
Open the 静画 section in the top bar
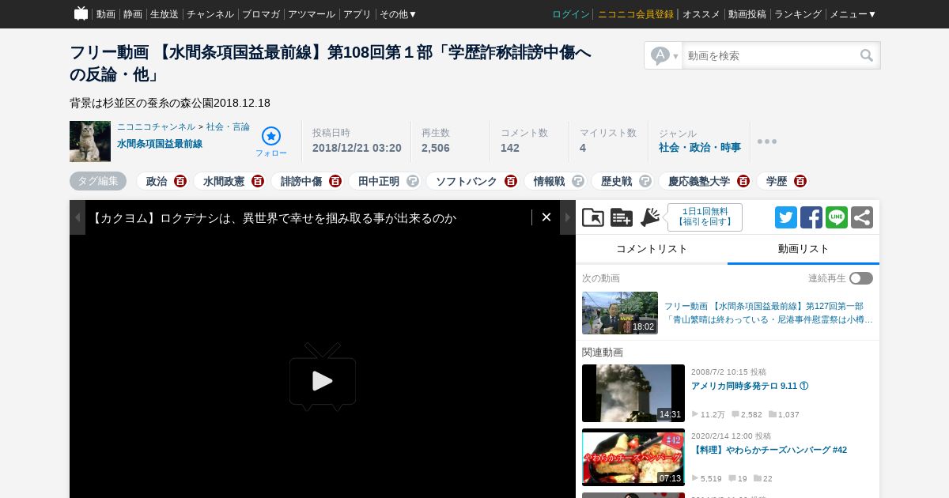(x=133, y=14)
